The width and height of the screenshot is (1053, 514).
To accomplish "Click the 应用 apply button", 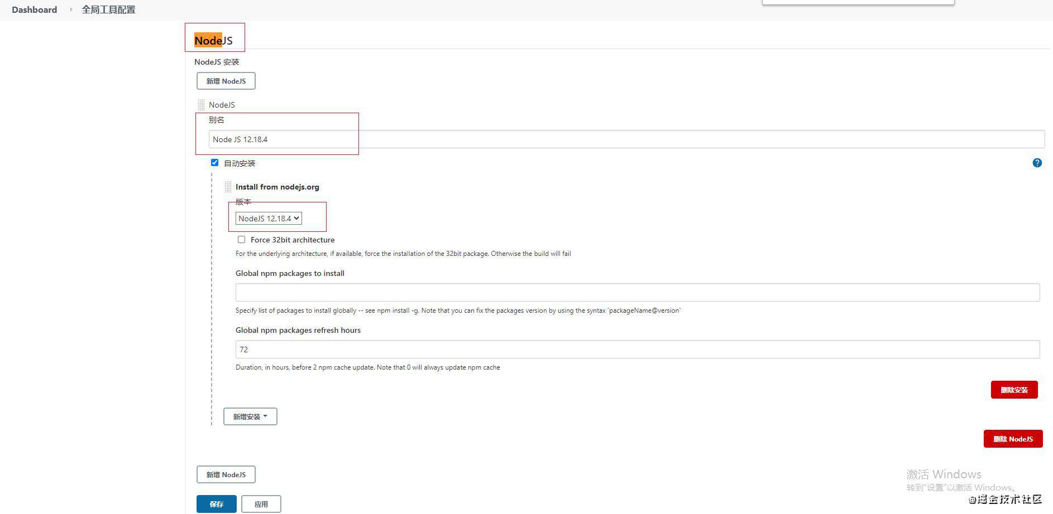I will pyautogui.click(x=261, y=504).
